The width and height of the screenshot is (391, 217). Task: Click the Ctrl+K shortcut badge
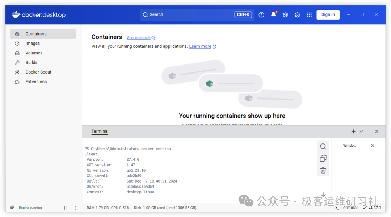[243, 14]
